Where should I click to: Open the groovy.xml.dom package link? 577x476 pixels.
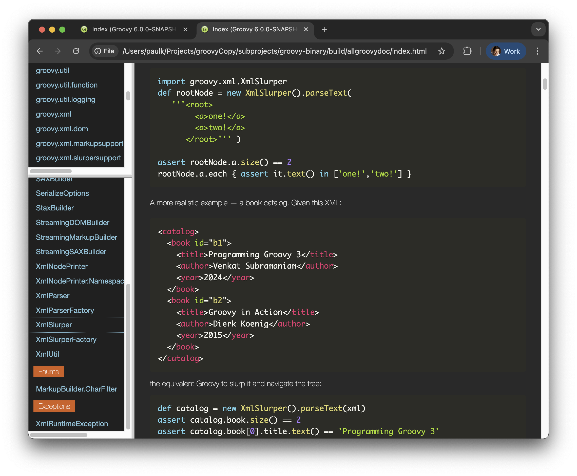tap(62, 129)
